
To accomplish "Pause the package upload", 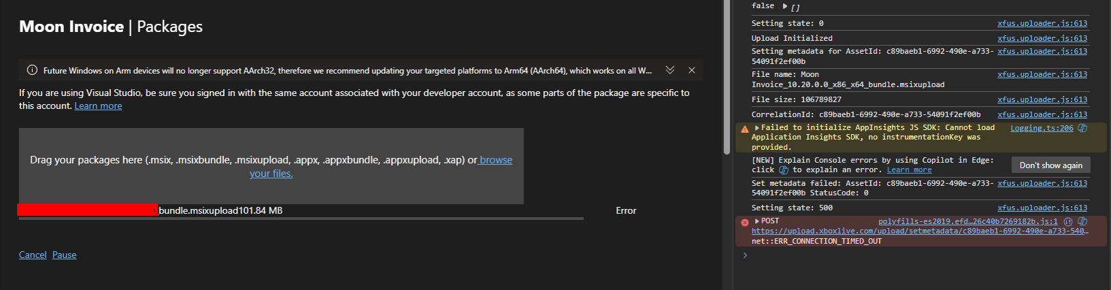I will pos(64,255).
